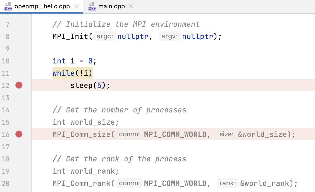This screenshot has height=192, width=315.
Task: Click the comm: parameter hint on line 16
Action: [129, 134]
